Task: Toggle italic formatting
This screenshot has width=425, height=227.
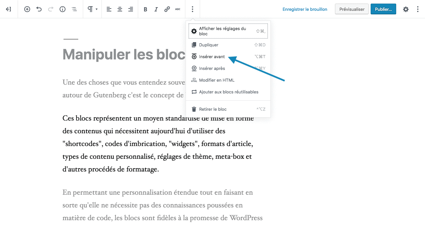Action: pos(156,9)
